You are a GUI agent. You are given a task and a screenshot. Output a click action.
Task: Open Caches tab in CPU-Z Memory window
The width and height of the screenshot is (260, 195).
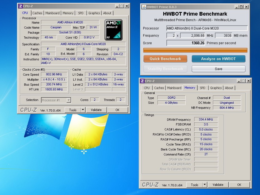pyautogui.click(x=159, y=88)
